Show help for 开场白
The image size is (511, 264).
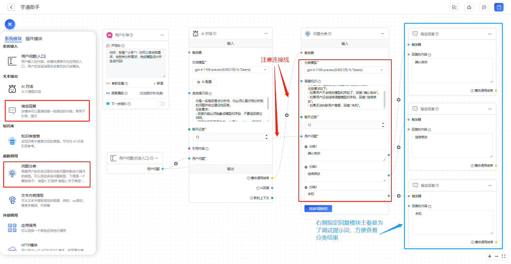(123, 46)
